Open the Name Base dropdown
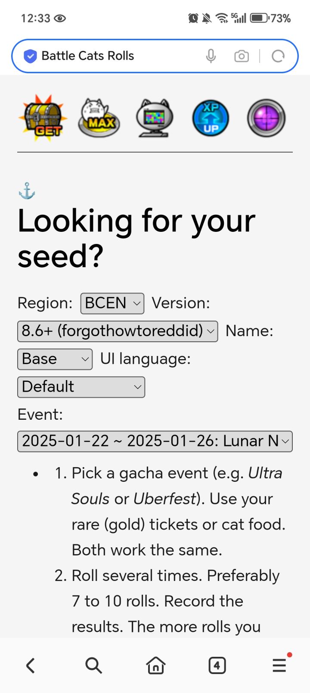Image resolution: width=310 pixels, height=693 pixels. pyautogui.click(x=55, y=359)
